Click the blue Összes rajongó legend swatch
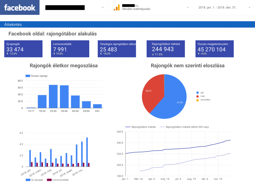 pyautogui.click(x=28, y=76)
